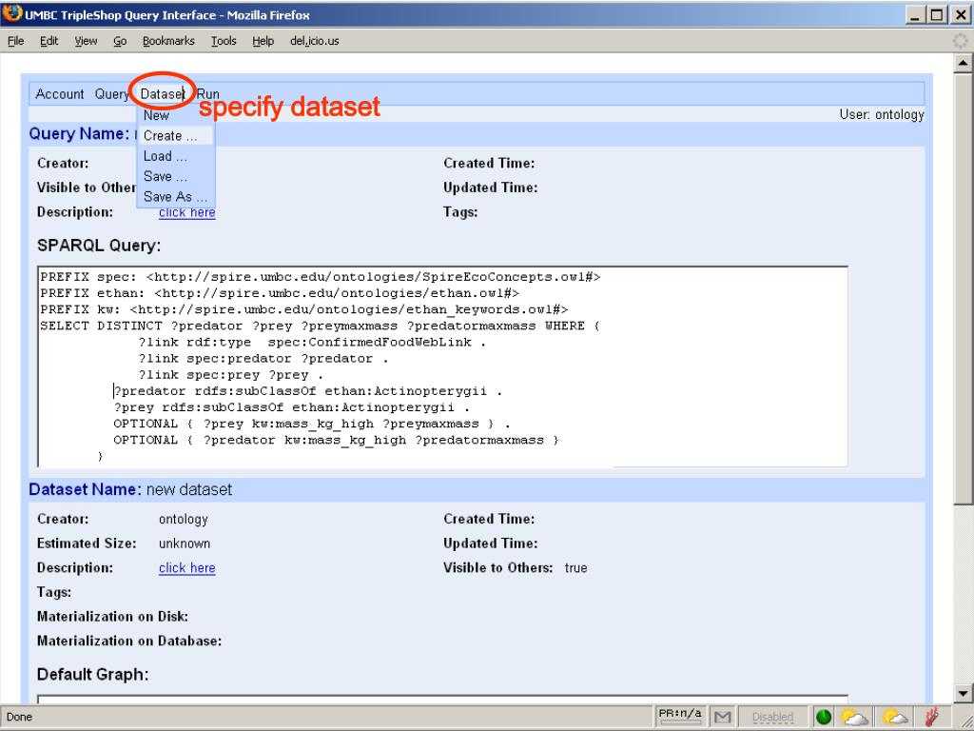Click the green round status bar indicator

coord(824,717)
